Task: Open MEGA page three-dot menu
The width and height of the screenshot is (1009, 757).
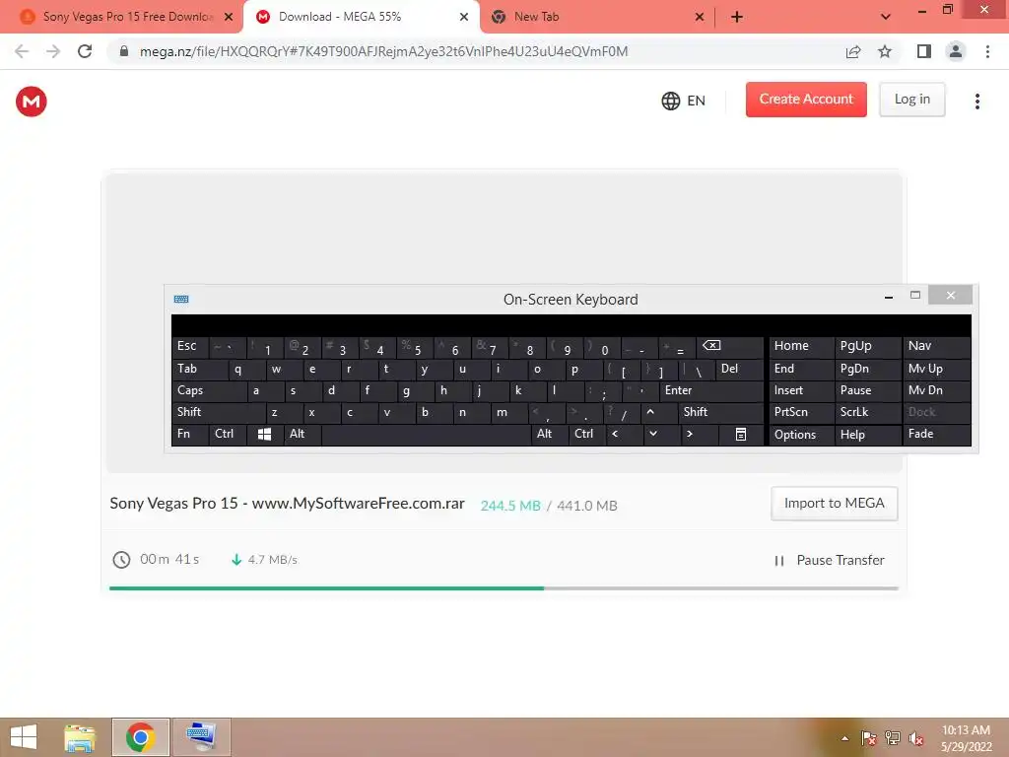Action: 976,102
